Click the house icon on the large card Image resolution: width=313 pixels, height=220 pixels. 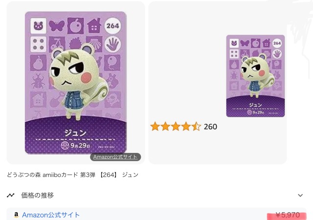coord(94,25)
